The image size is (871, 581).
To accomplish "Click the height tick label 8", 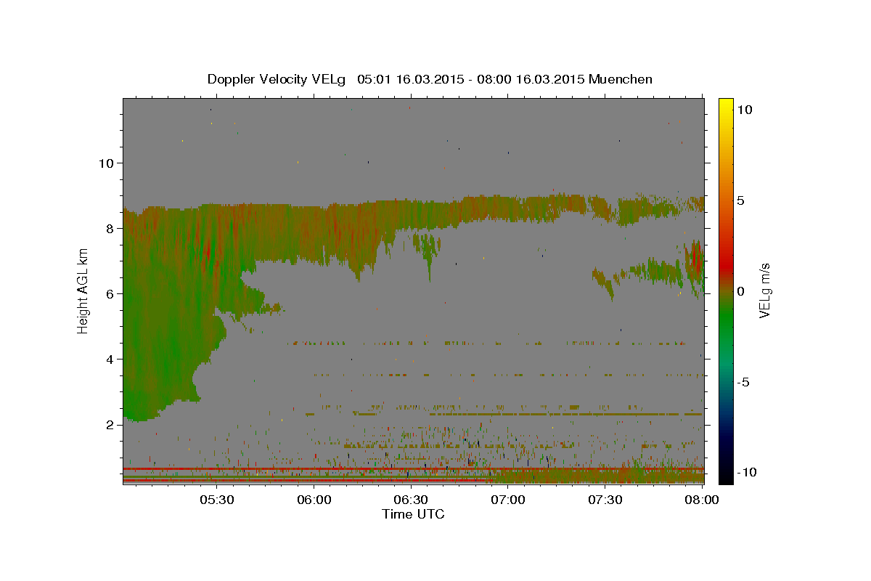I will point(110,228).
